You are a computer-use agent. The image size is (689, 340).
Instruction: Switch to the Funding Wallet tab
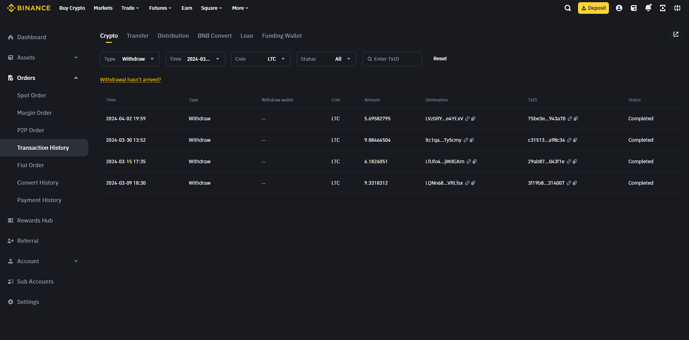click(282, 36)
